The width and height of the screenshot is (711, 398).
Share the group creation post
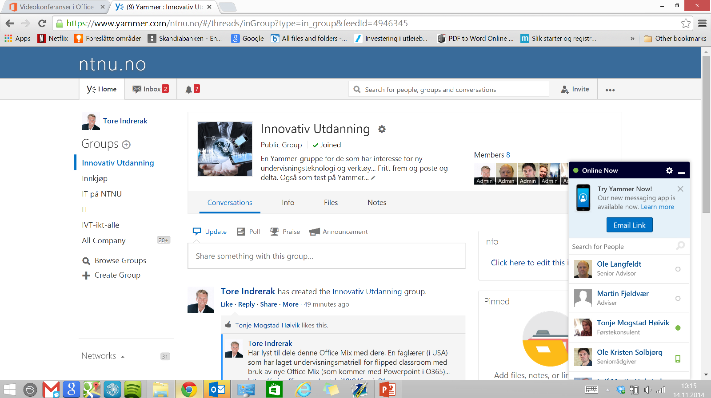pyautogui.click(x=268, y=304)
